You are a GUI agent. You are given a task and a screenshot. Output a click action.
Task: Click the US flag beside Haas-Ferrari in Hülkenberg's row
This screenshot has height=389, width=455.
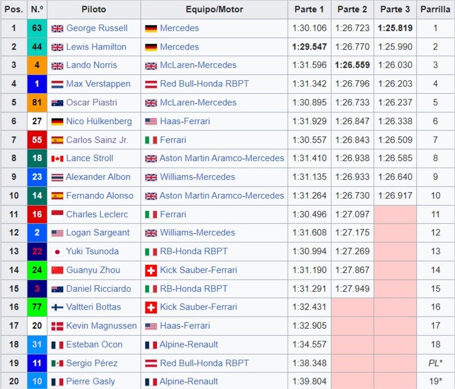pos(151,122)
